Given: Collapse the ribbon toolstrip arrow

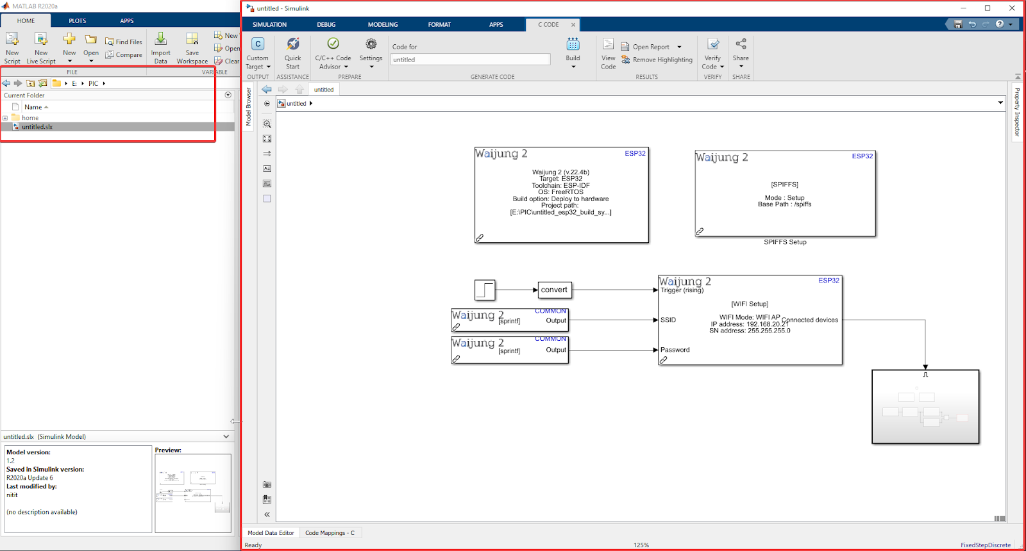Looking at the screenshot, I should (x=1018, y=77).
